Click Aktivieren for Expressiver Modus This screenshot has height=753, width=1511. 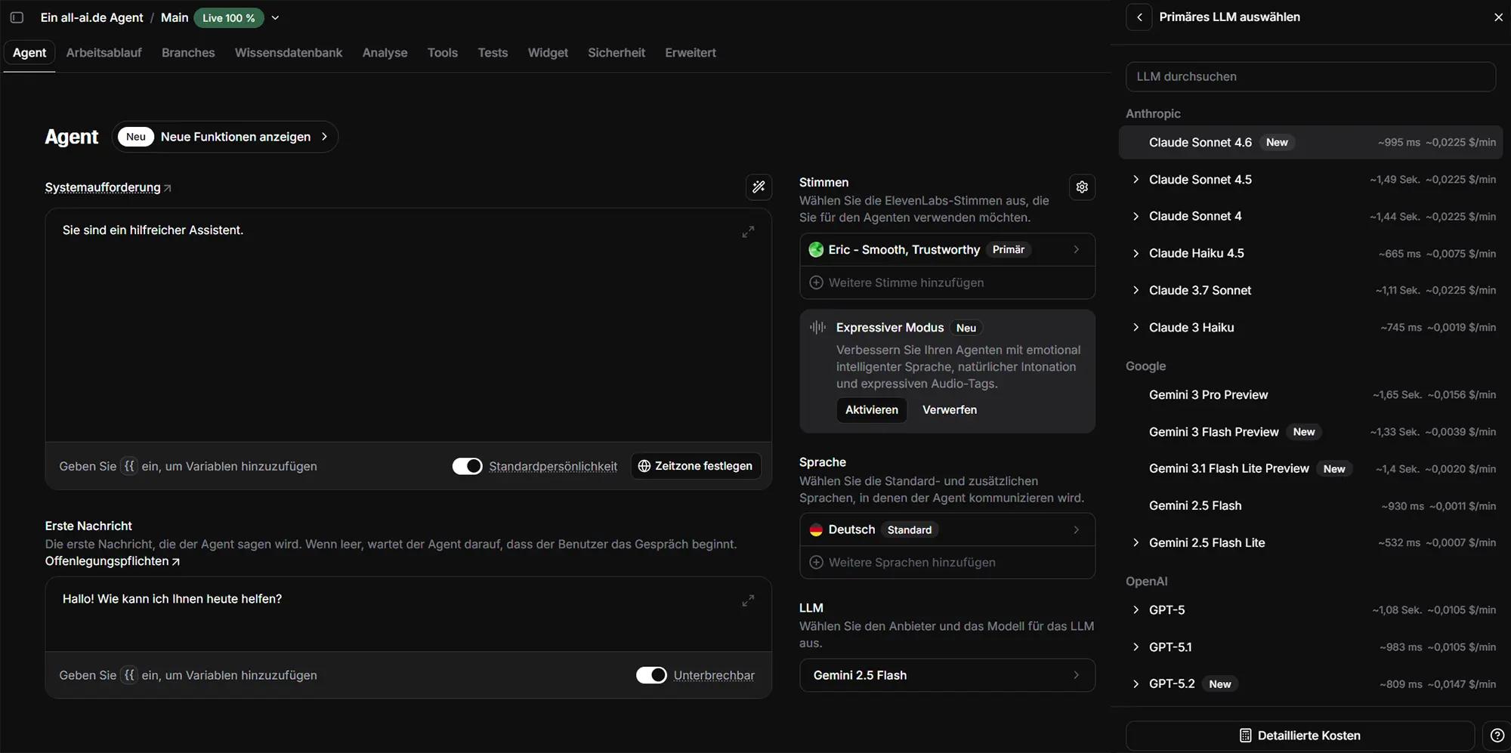point(871,409)
